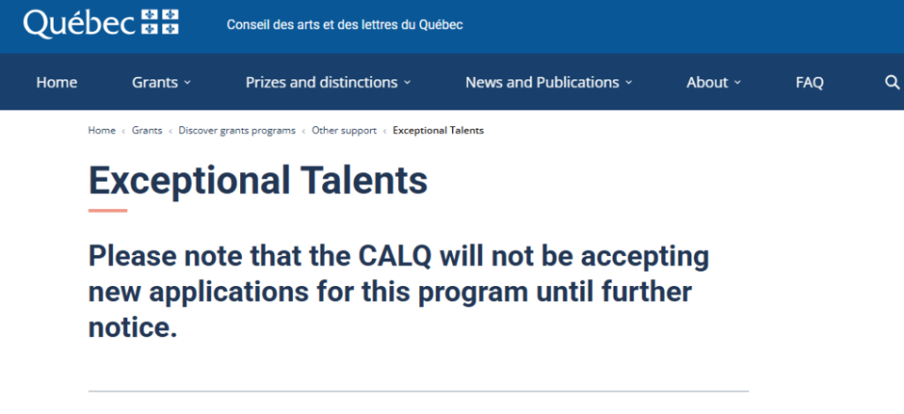This screenshot has width=904, height=414.
Task: Click the Grants breadcrumb link
Action: (x=147, y=131)
